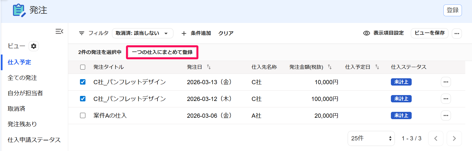This screenshot has height=151, width=472.
Task: Click the 1 - 3 / 3 pagination text
Action: click(x=412, y=138)
